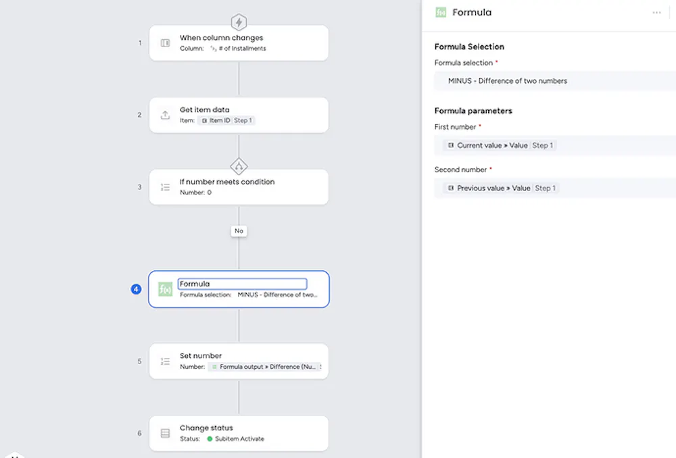Open the 'If number meets condition' step
676x458 pixels.
tap(257, 187)
